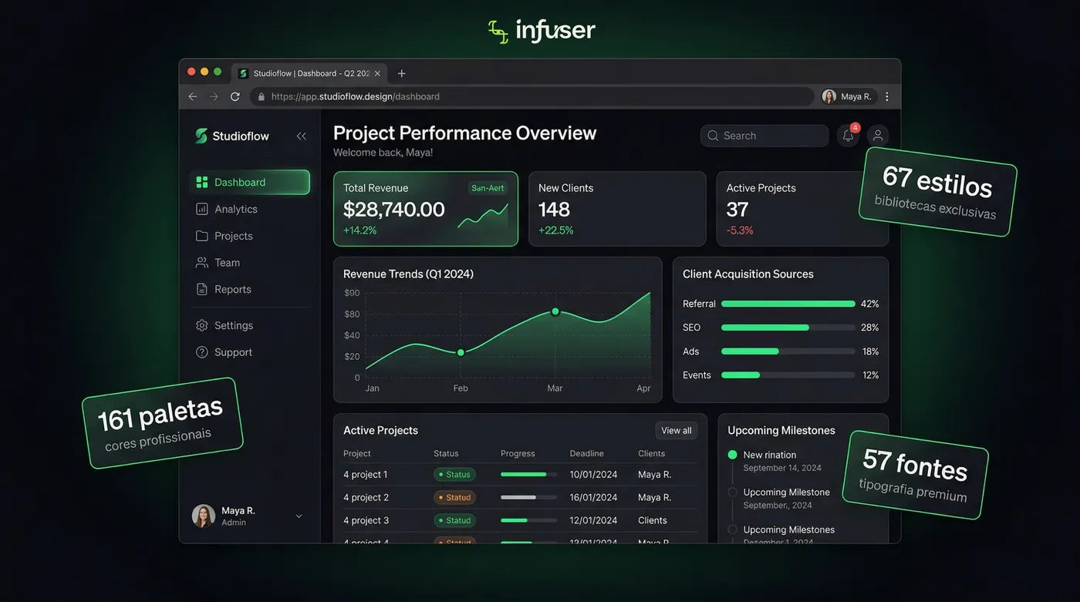Click the Dashboard grid icon
Viewport: 1080px width, 602px height.
(x=202, y=183)
